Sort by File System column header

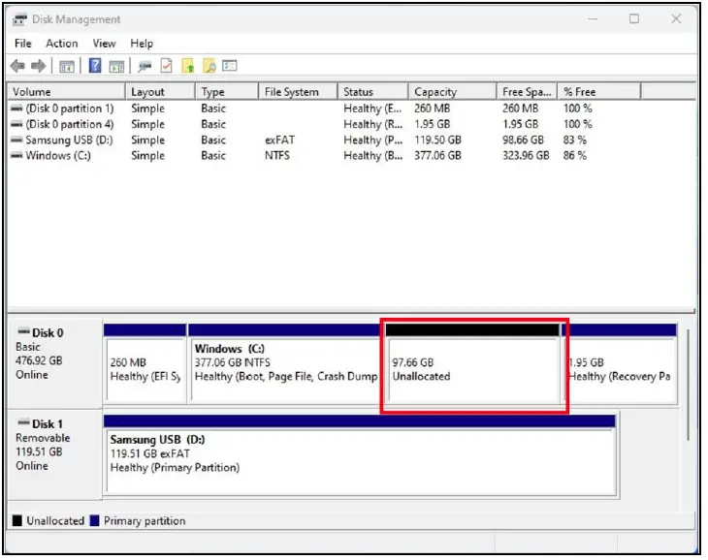[298, 91]
